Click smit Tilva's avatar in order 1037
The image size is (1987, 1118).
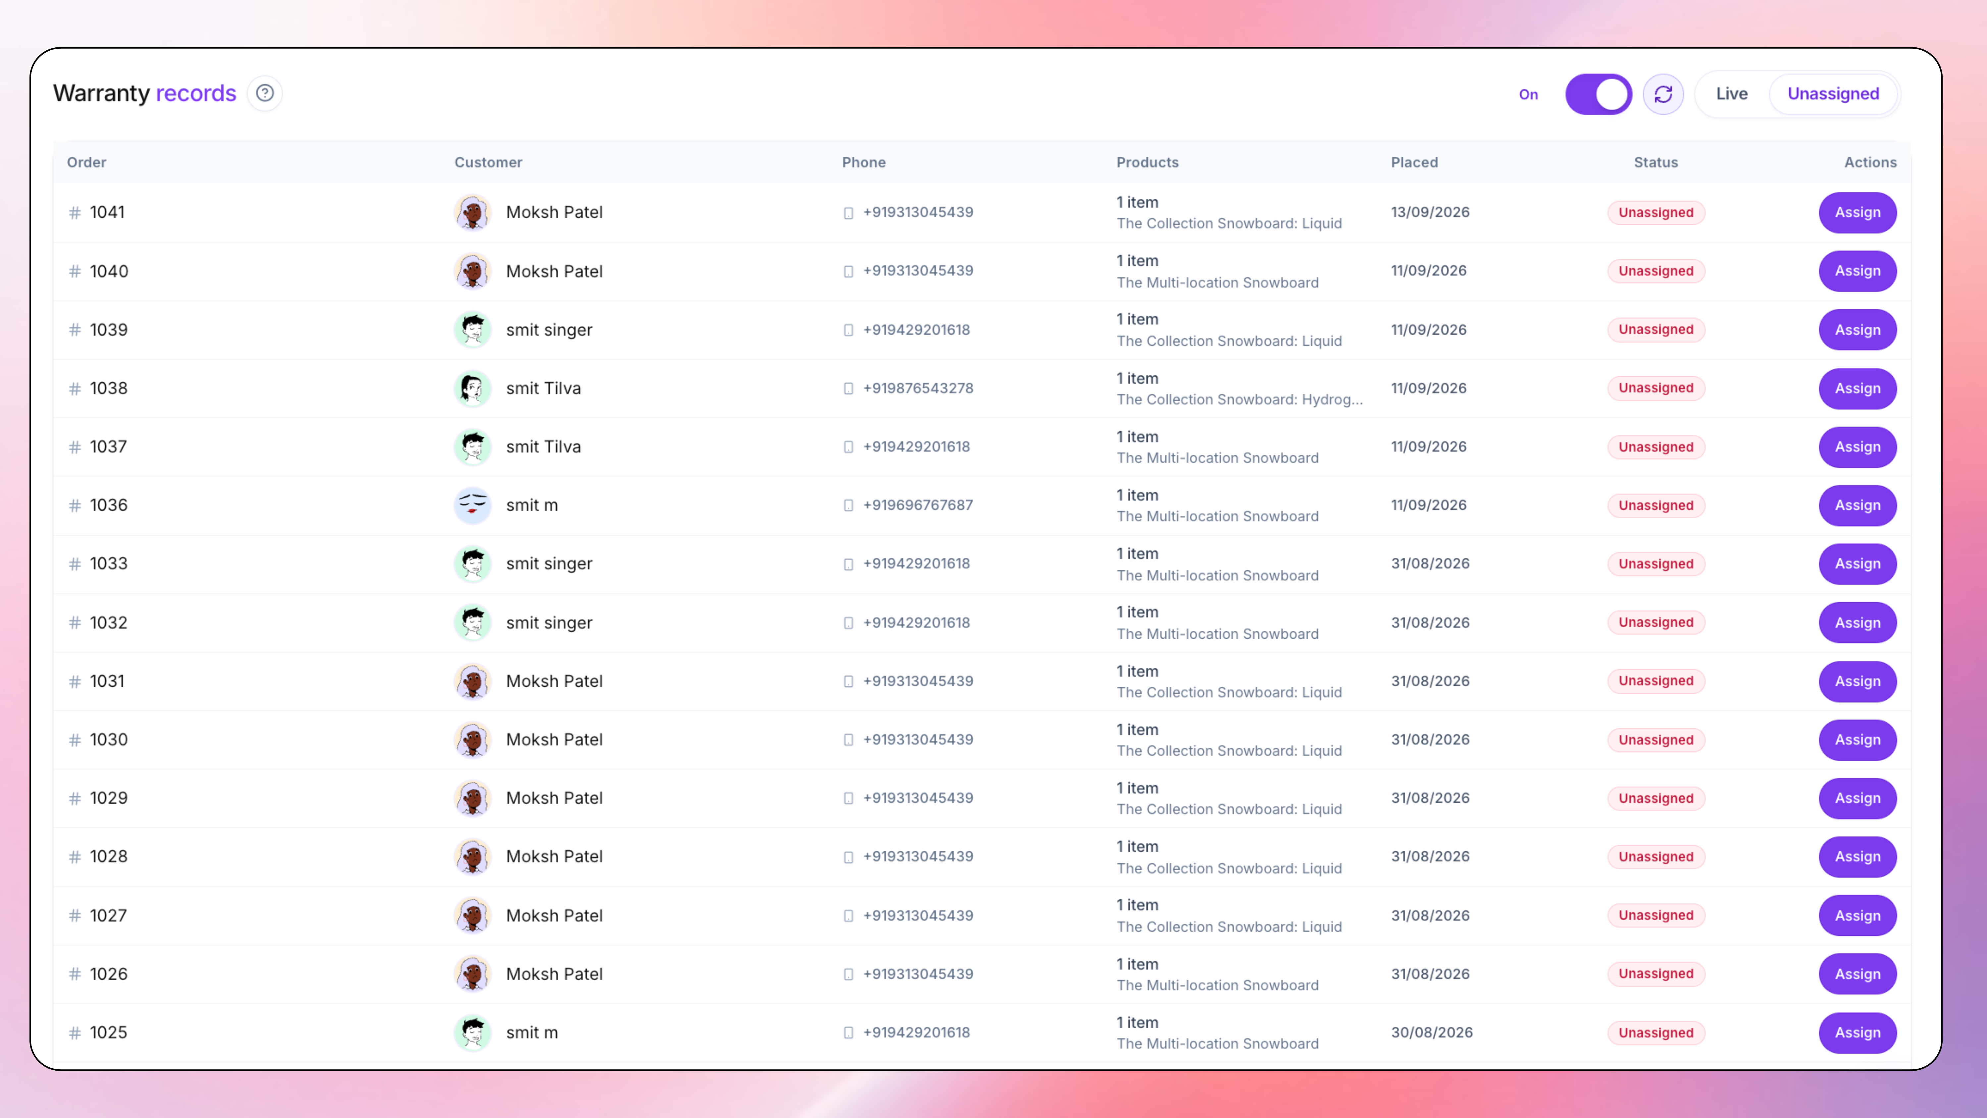[473, 447]
